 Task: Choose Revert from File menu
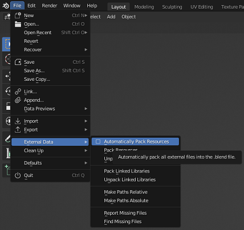(50, 41)
